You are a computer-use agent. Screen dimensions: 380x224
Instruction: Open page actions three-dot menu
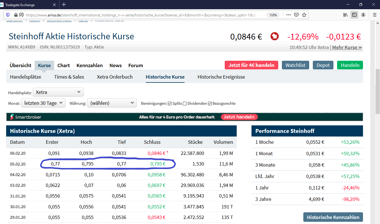(289, 15)
